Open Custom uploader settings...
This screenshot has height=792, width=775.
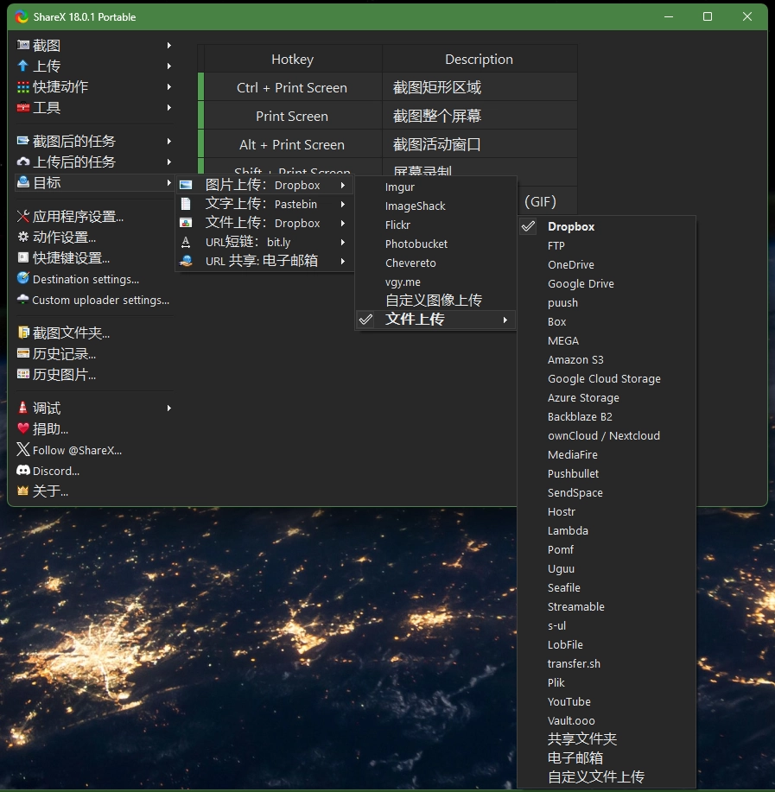[100, 300]
